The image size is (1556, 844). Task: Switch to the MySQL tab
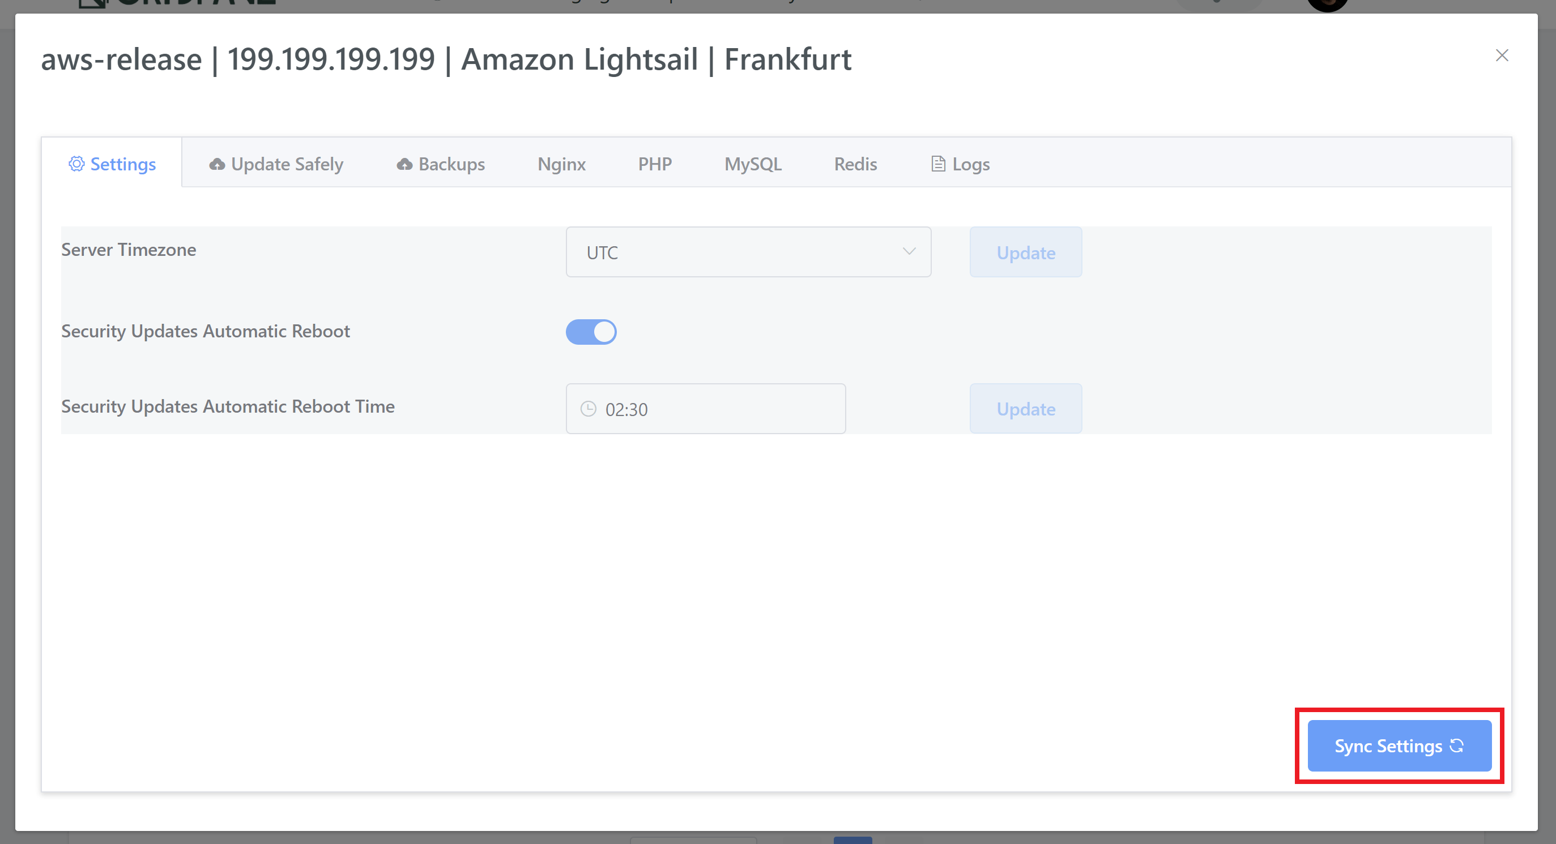click(x=753, y=163)
